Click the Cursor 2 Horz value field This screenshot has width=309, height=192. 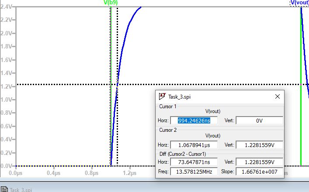(x=193, y=145)
